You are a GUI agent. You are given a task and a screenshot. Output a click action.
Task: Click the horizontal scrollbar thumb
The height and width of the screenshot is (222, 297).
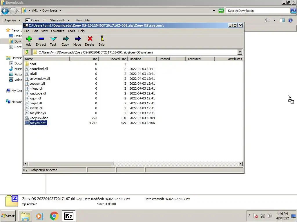tap(71, 164)
